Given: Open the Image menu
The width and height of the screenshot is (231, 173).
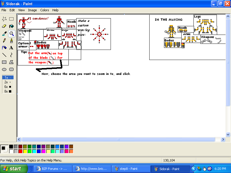Looking at the screenshot, I should coord(32,10).
